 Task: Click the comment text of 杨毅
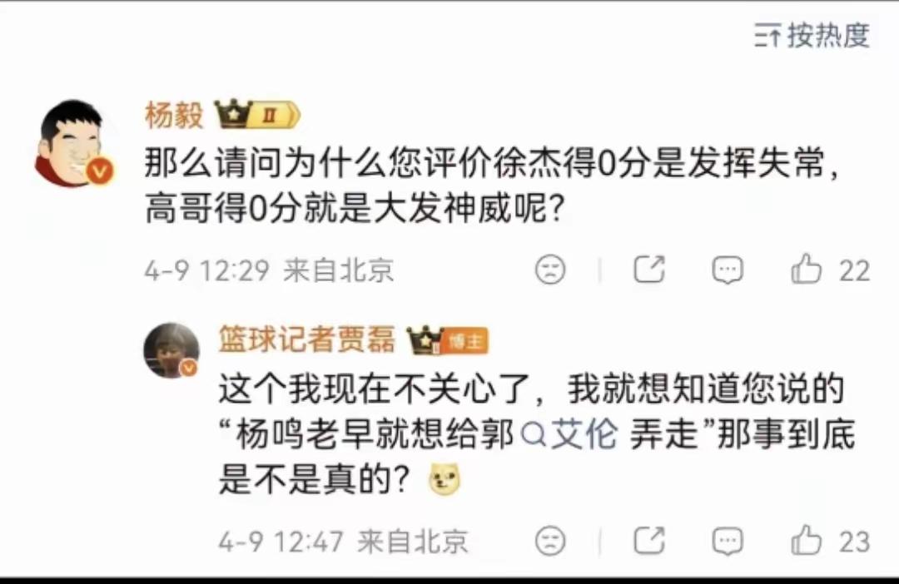(491, 186)
